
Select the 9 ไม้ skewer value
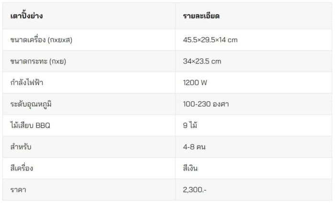[x=190, y=125]
